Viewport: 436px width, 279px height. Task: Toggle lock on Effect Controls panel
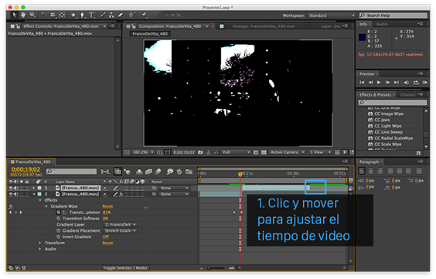point(18,26)
